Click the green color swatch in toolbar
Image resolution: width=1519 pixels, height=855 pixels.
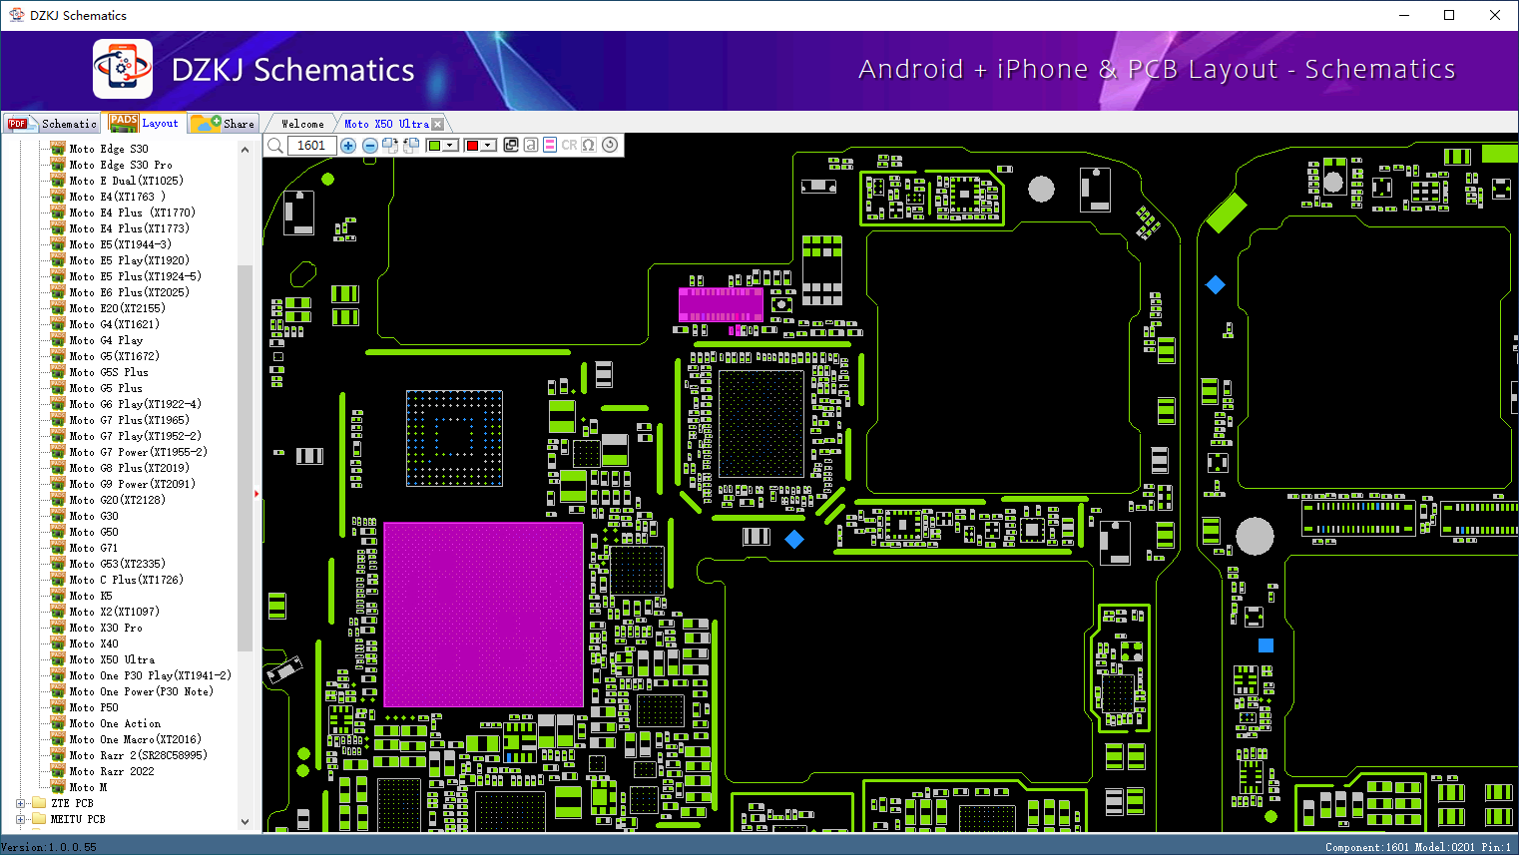coord(434,146)
